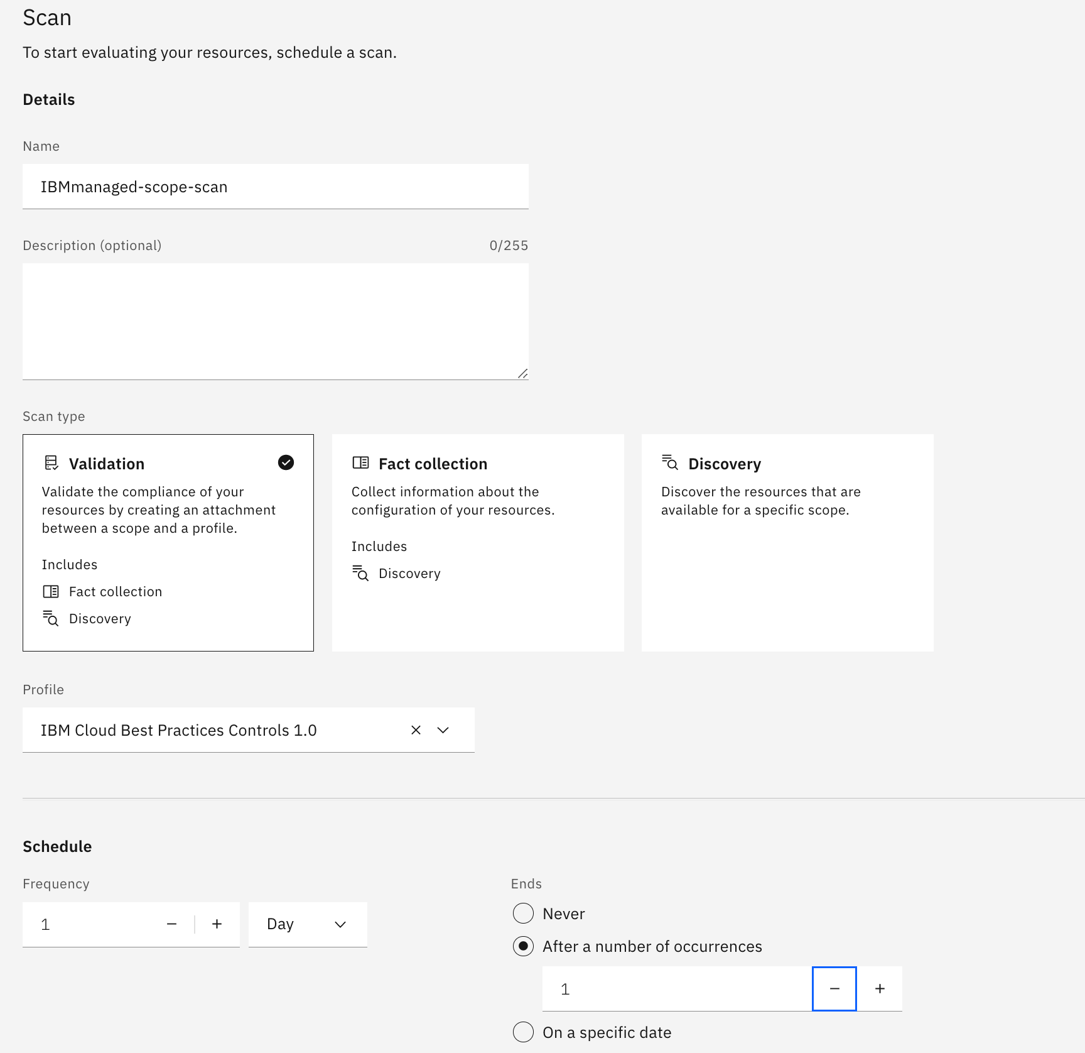Choose the Discovery scan type card
Viewport: 1085px width, 1053px height.
(787, 543)
